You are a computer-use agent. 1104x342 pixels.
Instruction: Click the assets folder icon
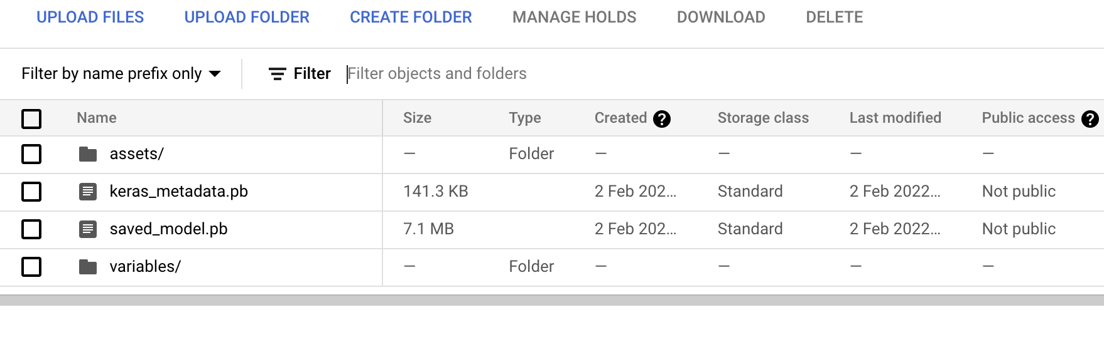[88, 154]
